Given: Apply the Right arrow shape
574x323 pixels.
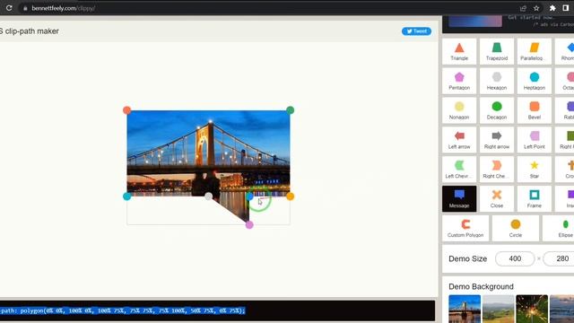Looking at the screenshot, I should (497, 140).
